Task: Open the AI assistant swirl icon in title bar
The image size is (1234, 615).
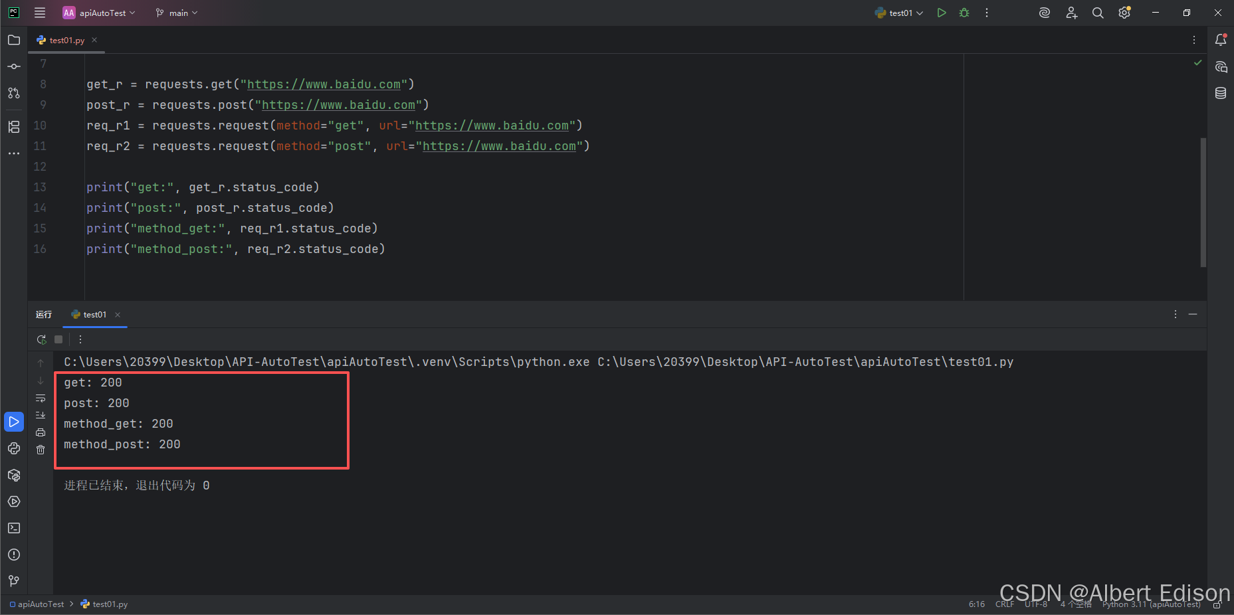Action: point(1045,13)
